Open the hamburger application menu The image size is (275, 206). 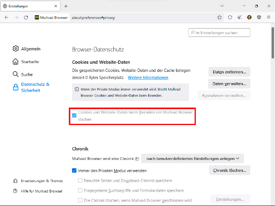[269, 17]
